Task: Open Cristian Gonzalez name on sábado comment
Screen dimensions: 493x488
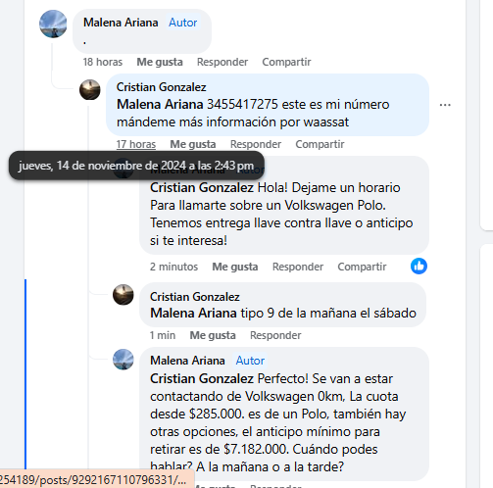Action: [195, 297]
